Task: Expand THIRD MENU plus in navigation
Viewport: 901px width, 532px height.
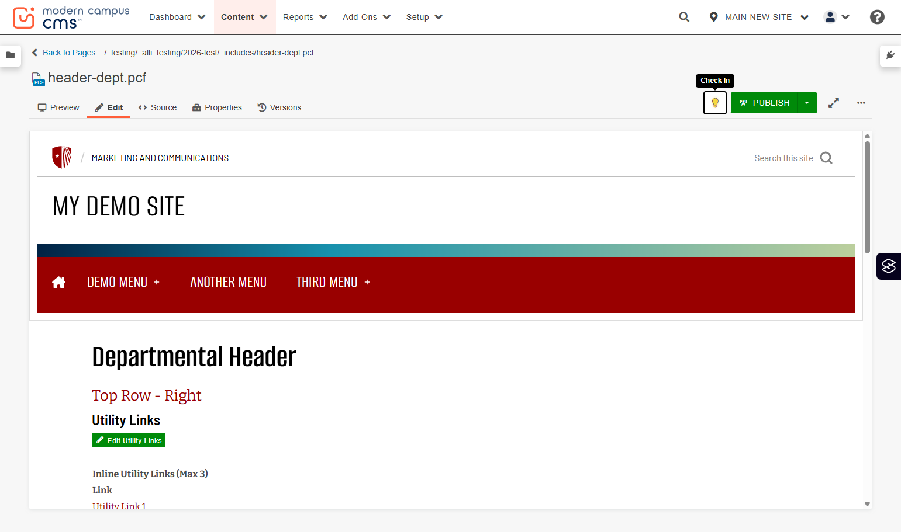Action: pyautogui.click(x=367, y=282)
